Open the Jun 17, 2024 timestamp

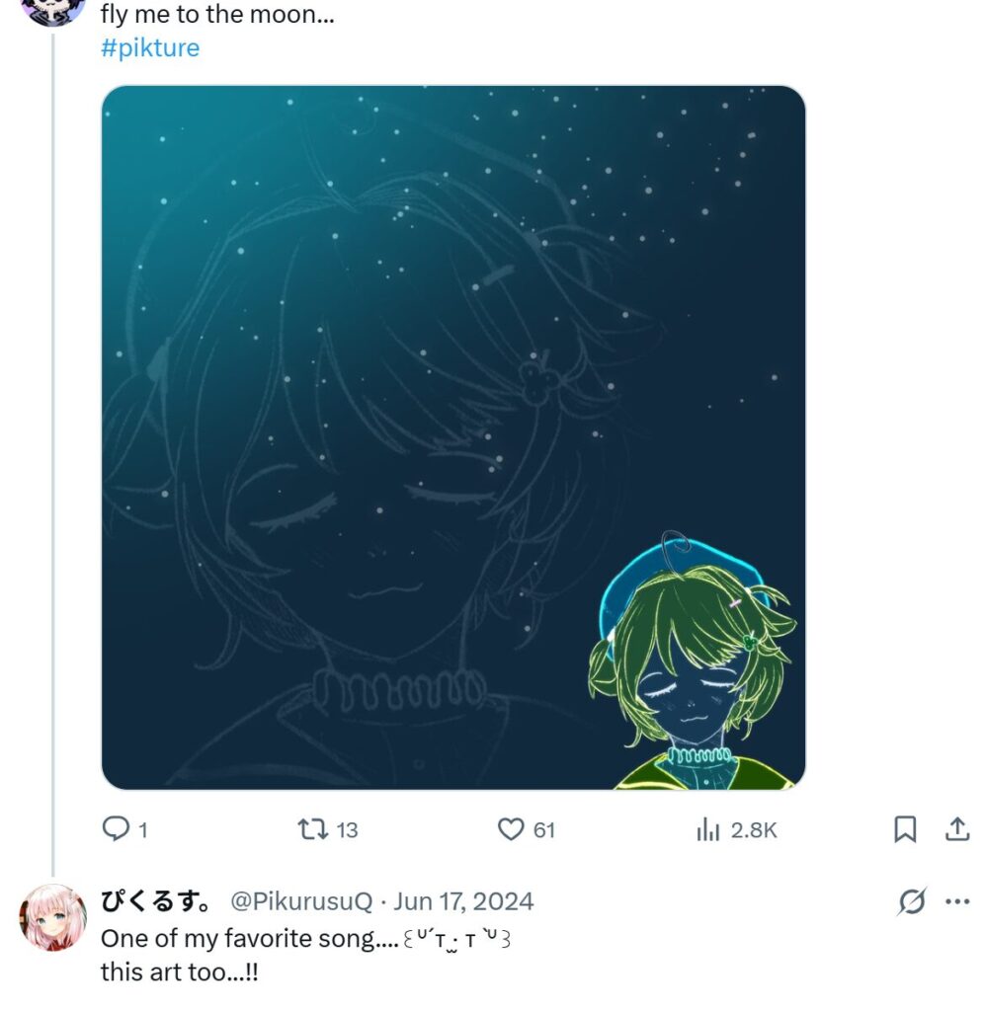pos(463,901)
